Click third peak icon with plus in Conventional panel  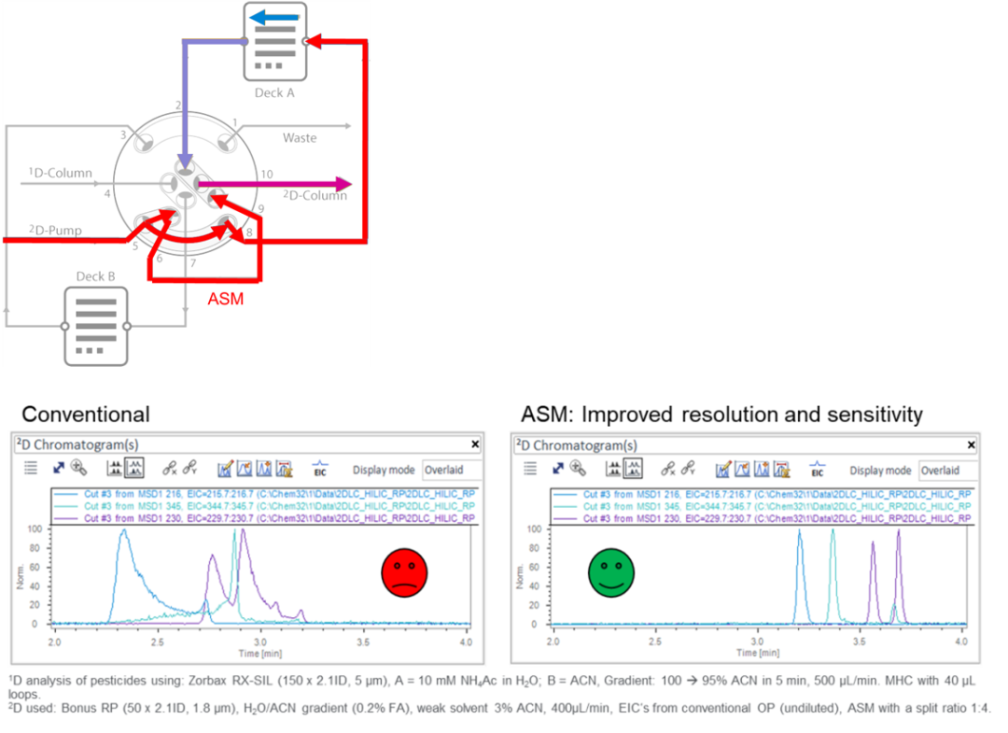[264, 469]
